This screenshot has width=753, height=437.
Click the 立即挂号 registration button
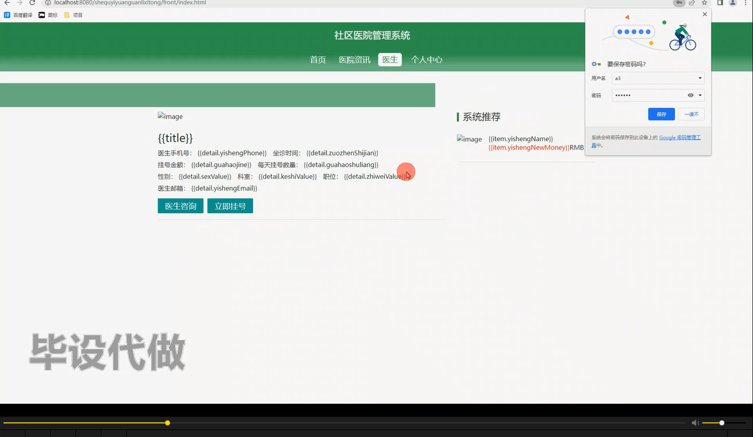230,206
